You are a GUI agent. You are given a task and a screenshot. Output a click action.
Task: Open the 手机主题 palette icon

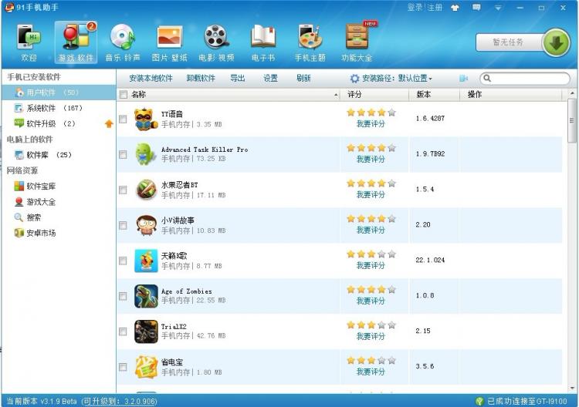tap(310, 36)
